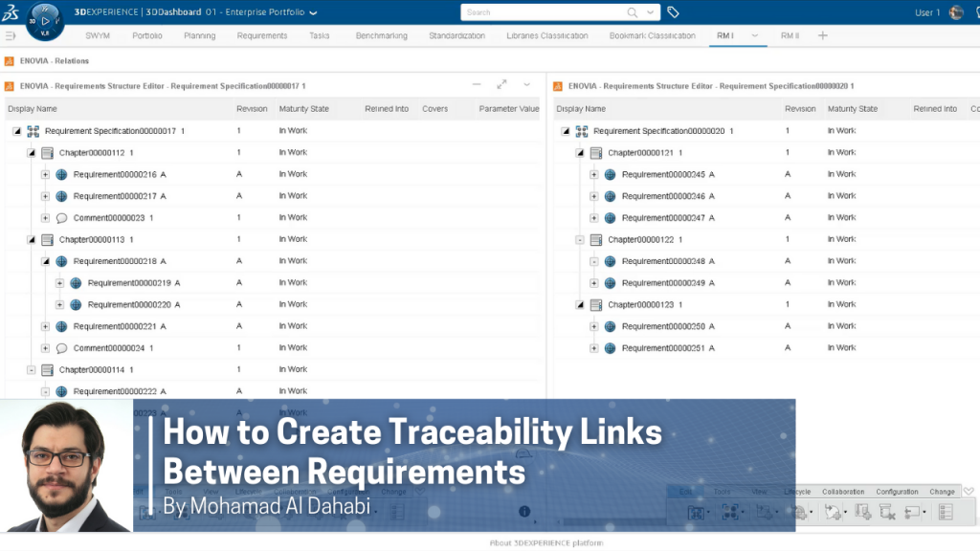The width and height of the screenshot is (980, 551).
Task: Click the expand widget arrows icon
Action: 501,85
